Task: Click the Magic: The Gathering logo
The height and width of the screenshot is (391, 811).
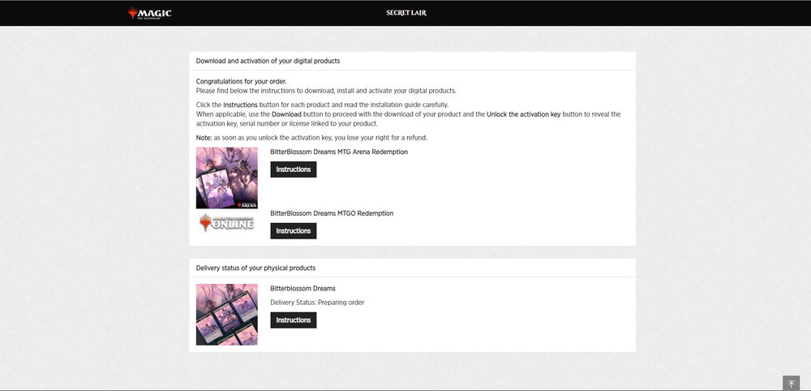Action: [x=150, y=13]
